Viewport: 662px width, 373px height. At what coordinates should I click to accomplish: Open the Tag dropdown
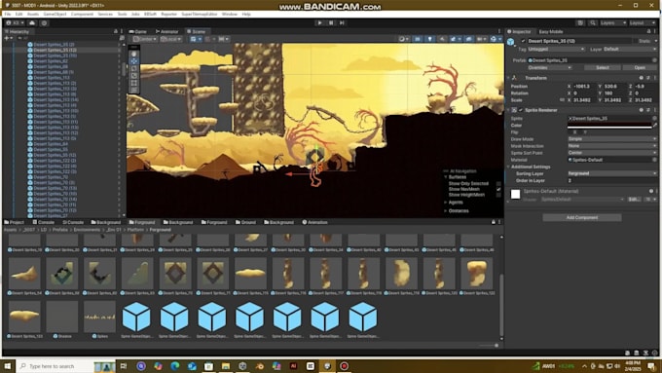tap(557, 49)
